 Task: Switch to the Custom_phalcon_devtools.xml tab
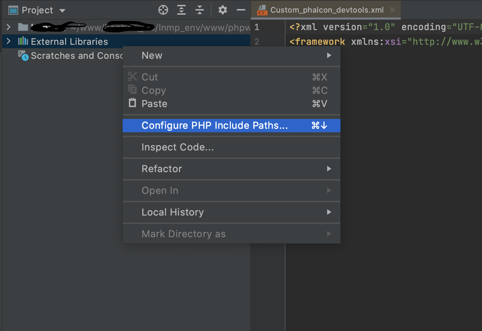(326, 10)
